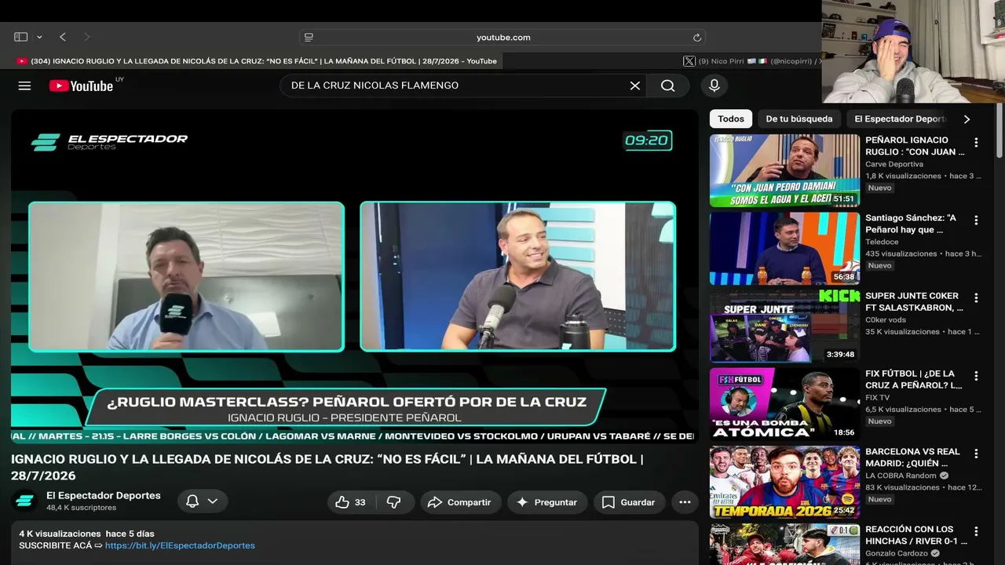Select the El Espectador Deportes chip
Viewport: 1005px width, 565px height.
pyautogui.click(x=900, y=118)
